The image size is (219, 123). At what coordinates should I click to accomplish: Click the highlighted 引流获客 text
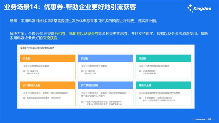[x=50, y=38]
